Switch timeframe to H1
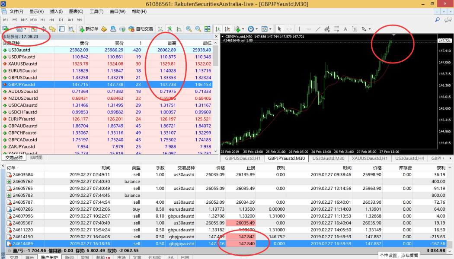The height and width of the screenshot is (259, 454). point(42,20)
